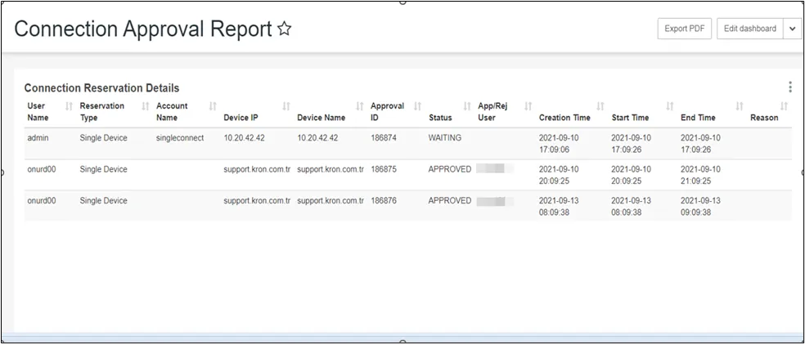Viewport: 805px width, 344px height.
Task: Click the App/Rej User column header
Action: (492, 112)
